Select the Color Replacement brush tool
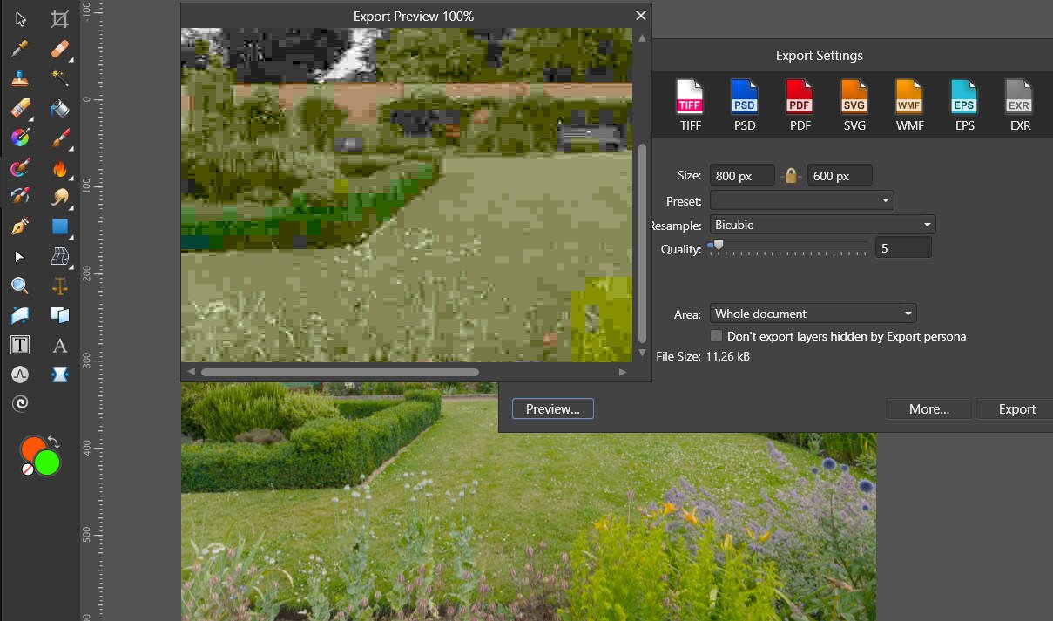The height and width of the screenshot is (621, 1053). (20, 167)
